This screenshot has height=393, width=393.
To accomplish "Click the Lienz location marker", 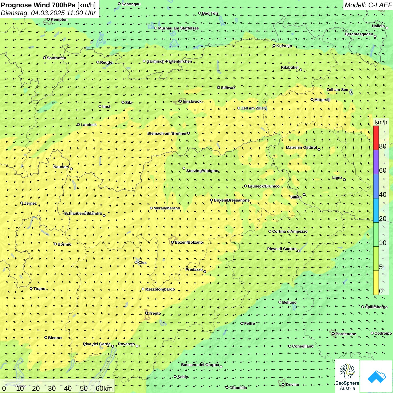I will [x=344, y=180].
